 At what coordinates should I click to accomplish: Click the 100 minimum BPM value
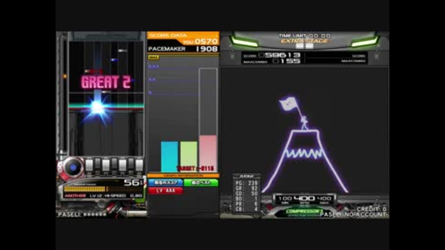(x=285, y=199)
